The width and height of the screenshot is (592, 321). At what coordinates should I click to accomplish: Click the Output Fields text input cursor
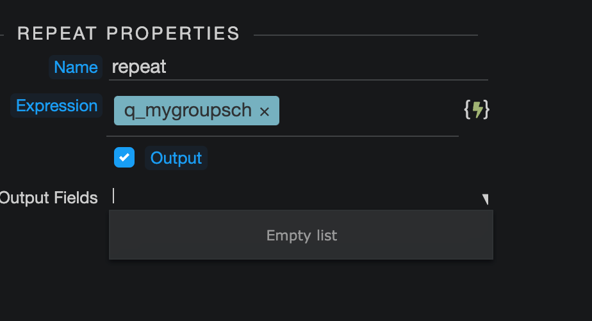[113, 196]
